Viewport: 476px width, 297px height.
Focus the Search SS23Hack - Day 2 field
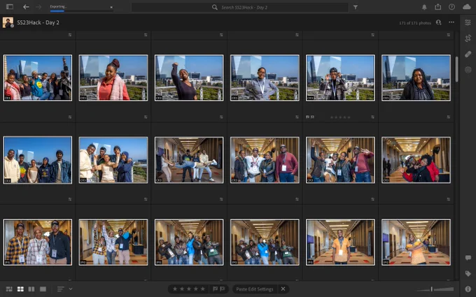coord(240,7)
